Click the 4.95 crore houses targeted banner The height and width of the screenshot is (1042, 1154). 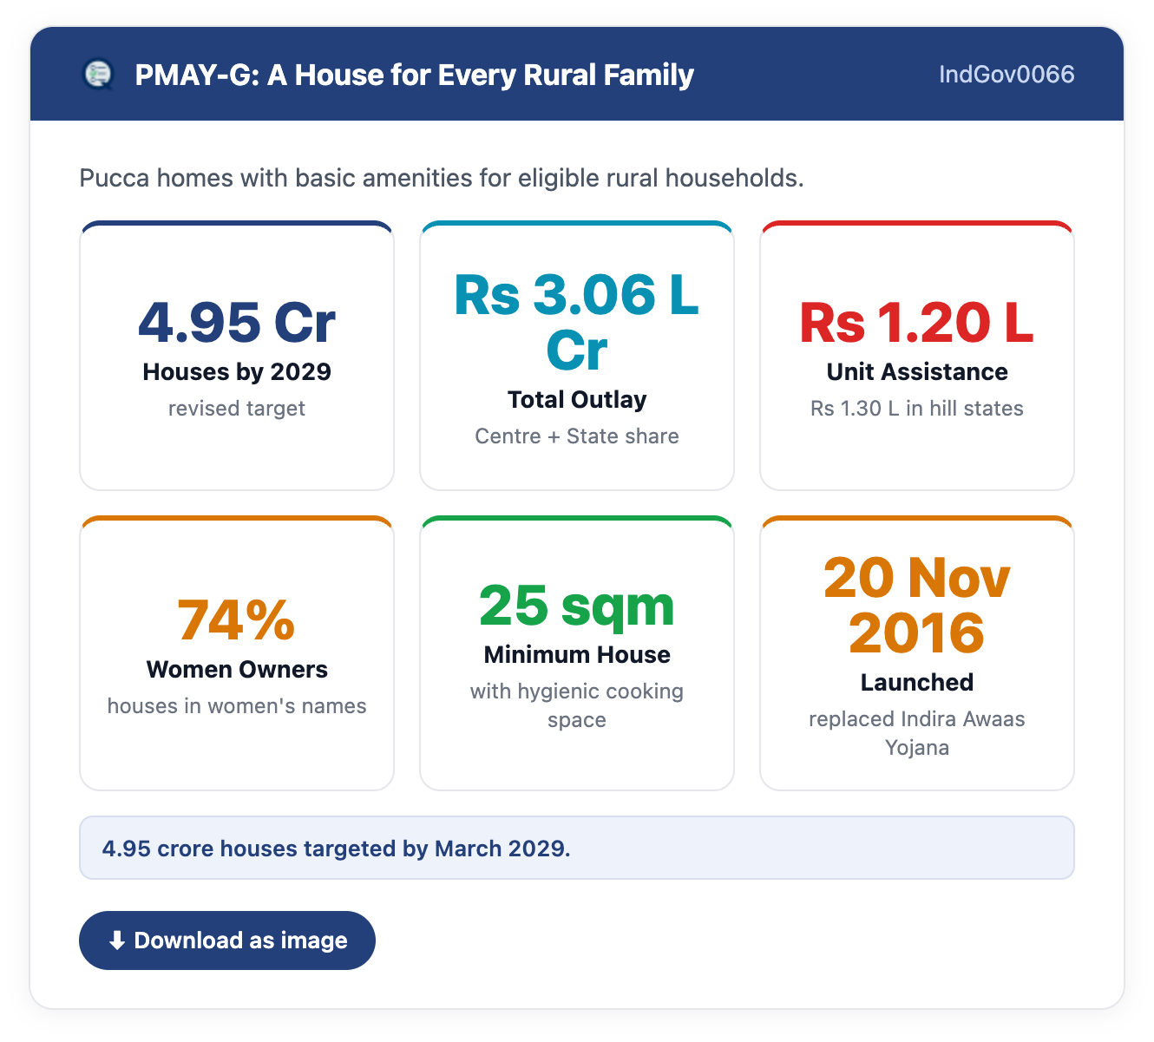(577, 848)
